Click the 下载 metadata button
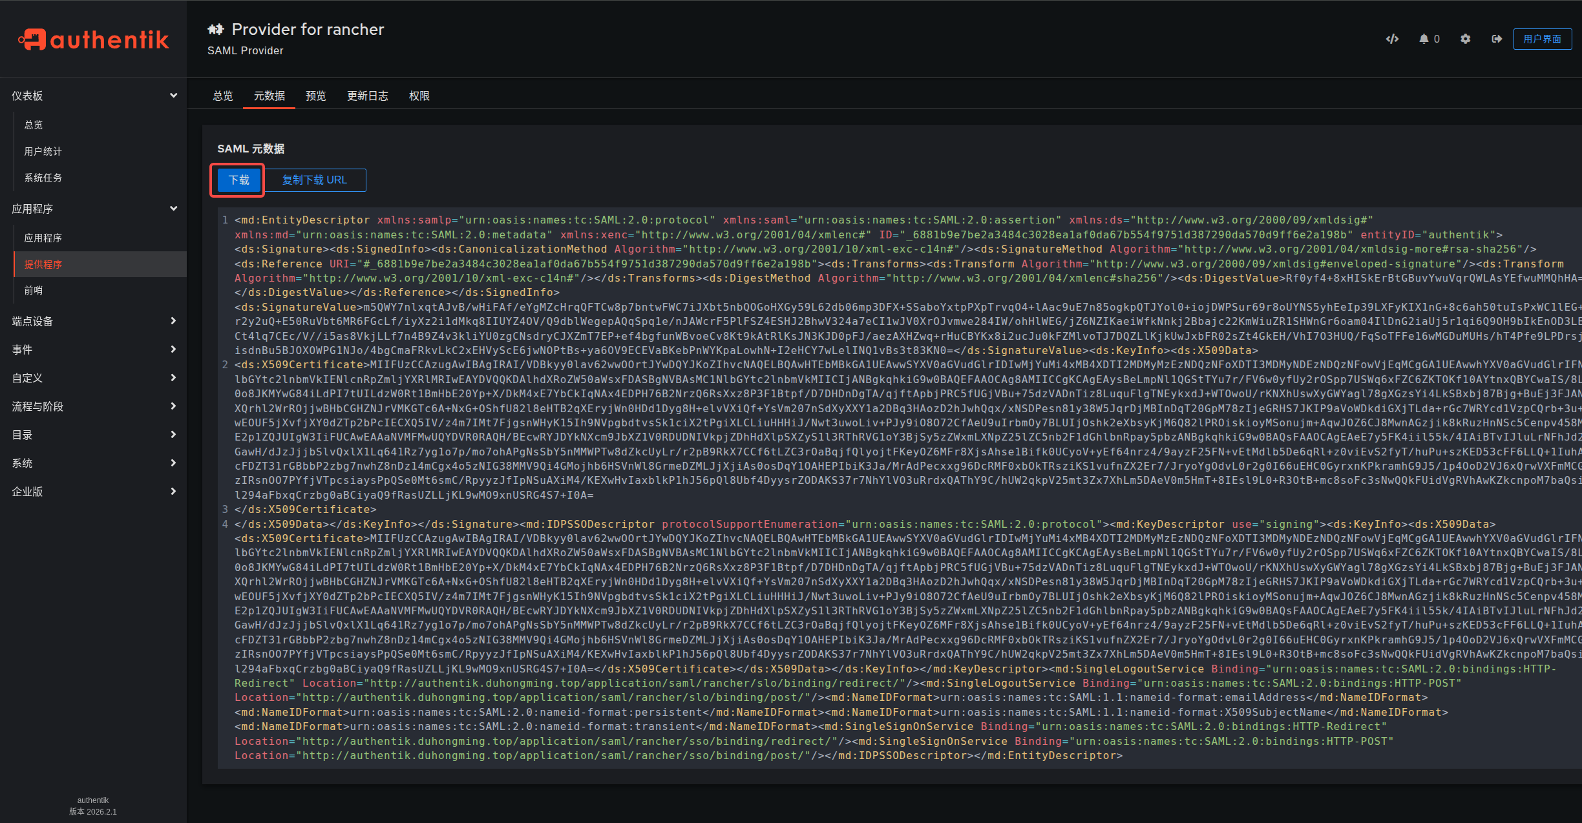The height and width of the screenshot is (823, 1582). pos(238,180)
